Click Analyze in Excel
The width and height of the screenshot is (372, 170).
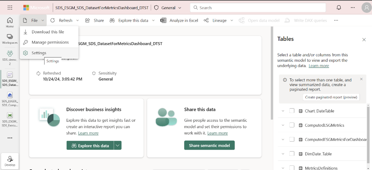pyautogui.click(x=179, y=20)
